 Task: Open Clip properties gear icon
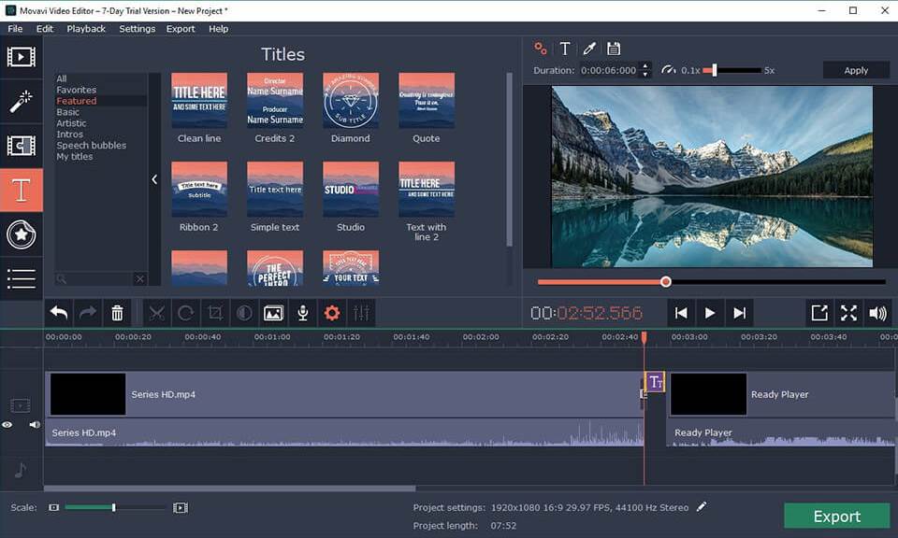tap(331, 314)
